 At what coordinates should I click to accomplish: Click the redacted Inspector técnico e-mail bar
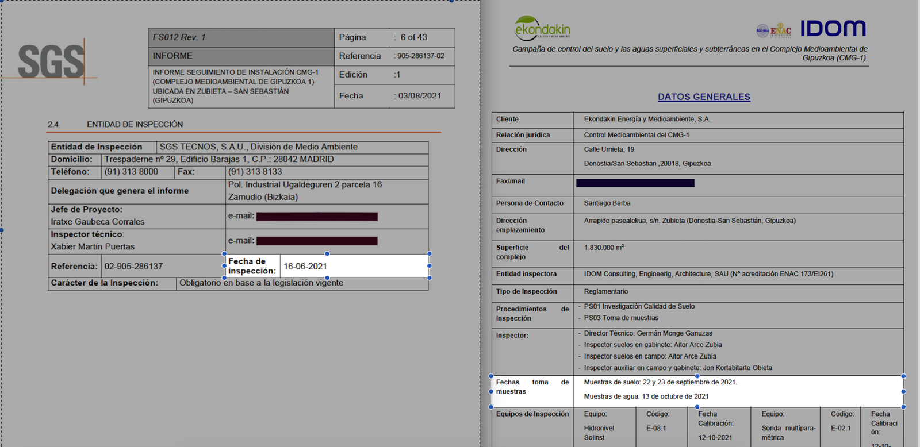click(317, 241)
